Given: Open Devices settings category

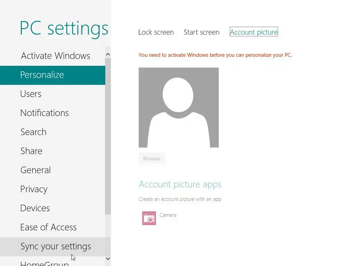Looking at the screenshot, I should [x=53, y=208].
